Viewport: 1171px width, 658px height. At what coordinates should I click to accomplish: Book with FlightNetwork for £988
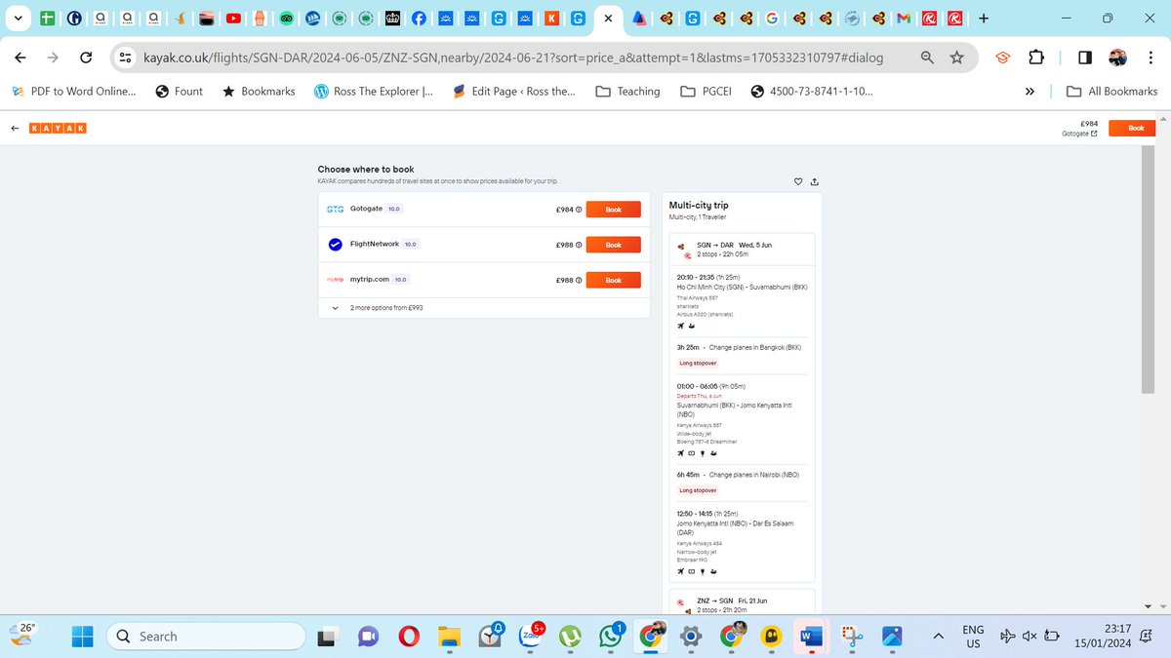613,245
